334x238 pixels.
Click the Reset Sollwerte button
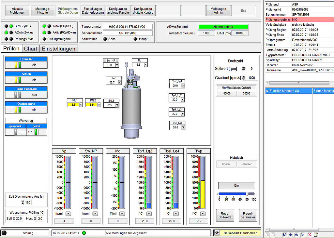coord(225,215)
